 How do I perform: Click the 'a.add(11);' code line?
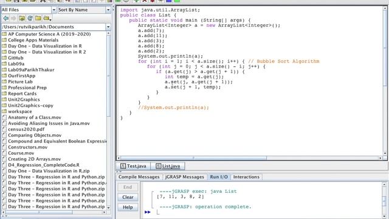[153, 36]
